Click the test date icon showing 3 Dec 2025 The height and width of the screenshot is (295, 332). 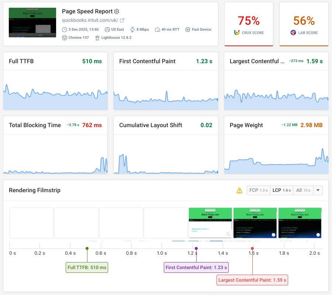[65, 30]
